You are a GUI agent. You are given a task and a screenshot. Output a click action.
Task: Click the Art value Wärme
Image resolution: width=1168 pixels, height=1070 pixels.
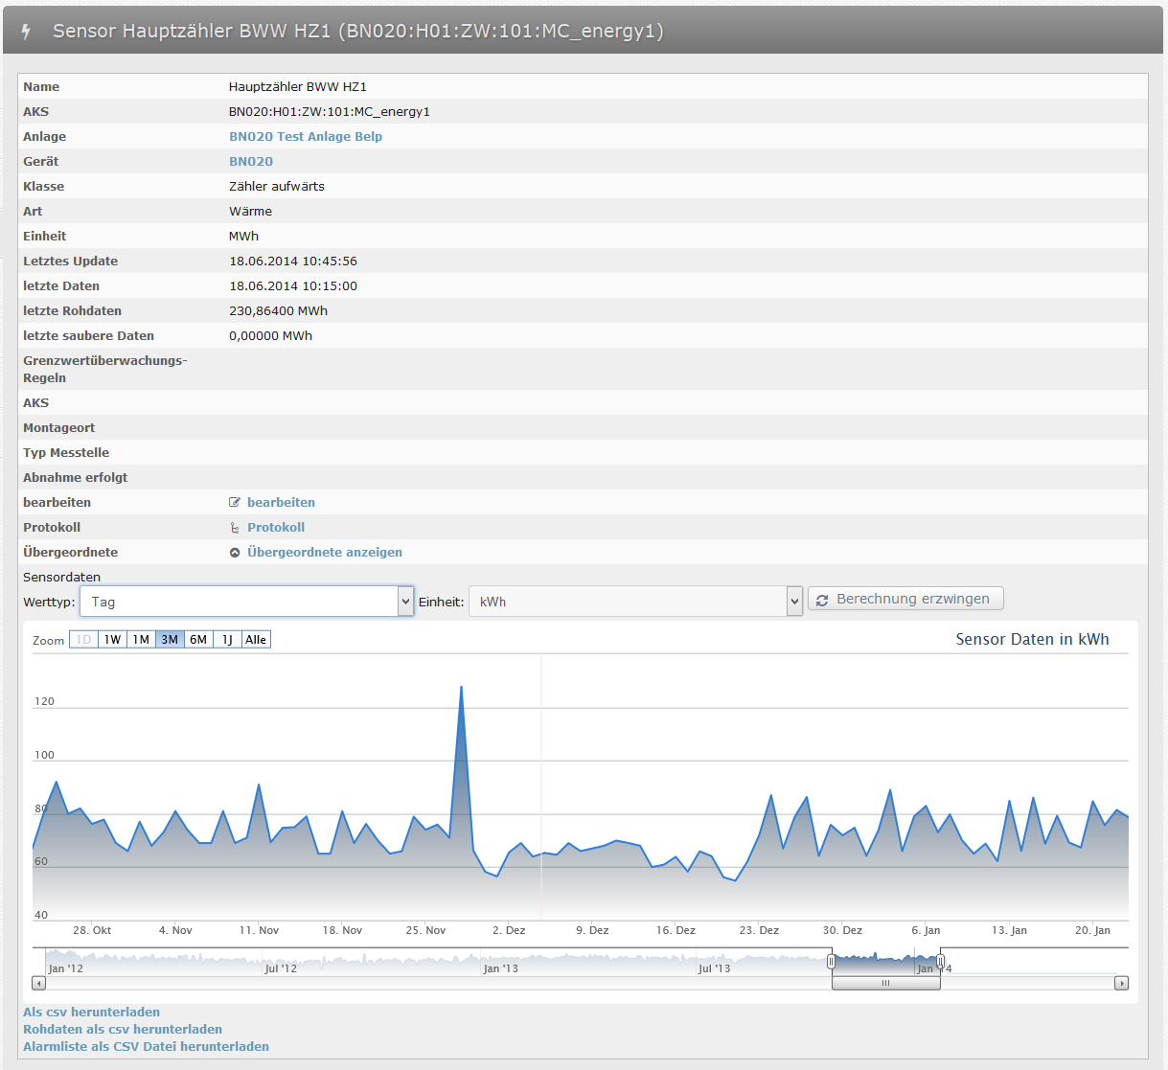tap(250, 211)
